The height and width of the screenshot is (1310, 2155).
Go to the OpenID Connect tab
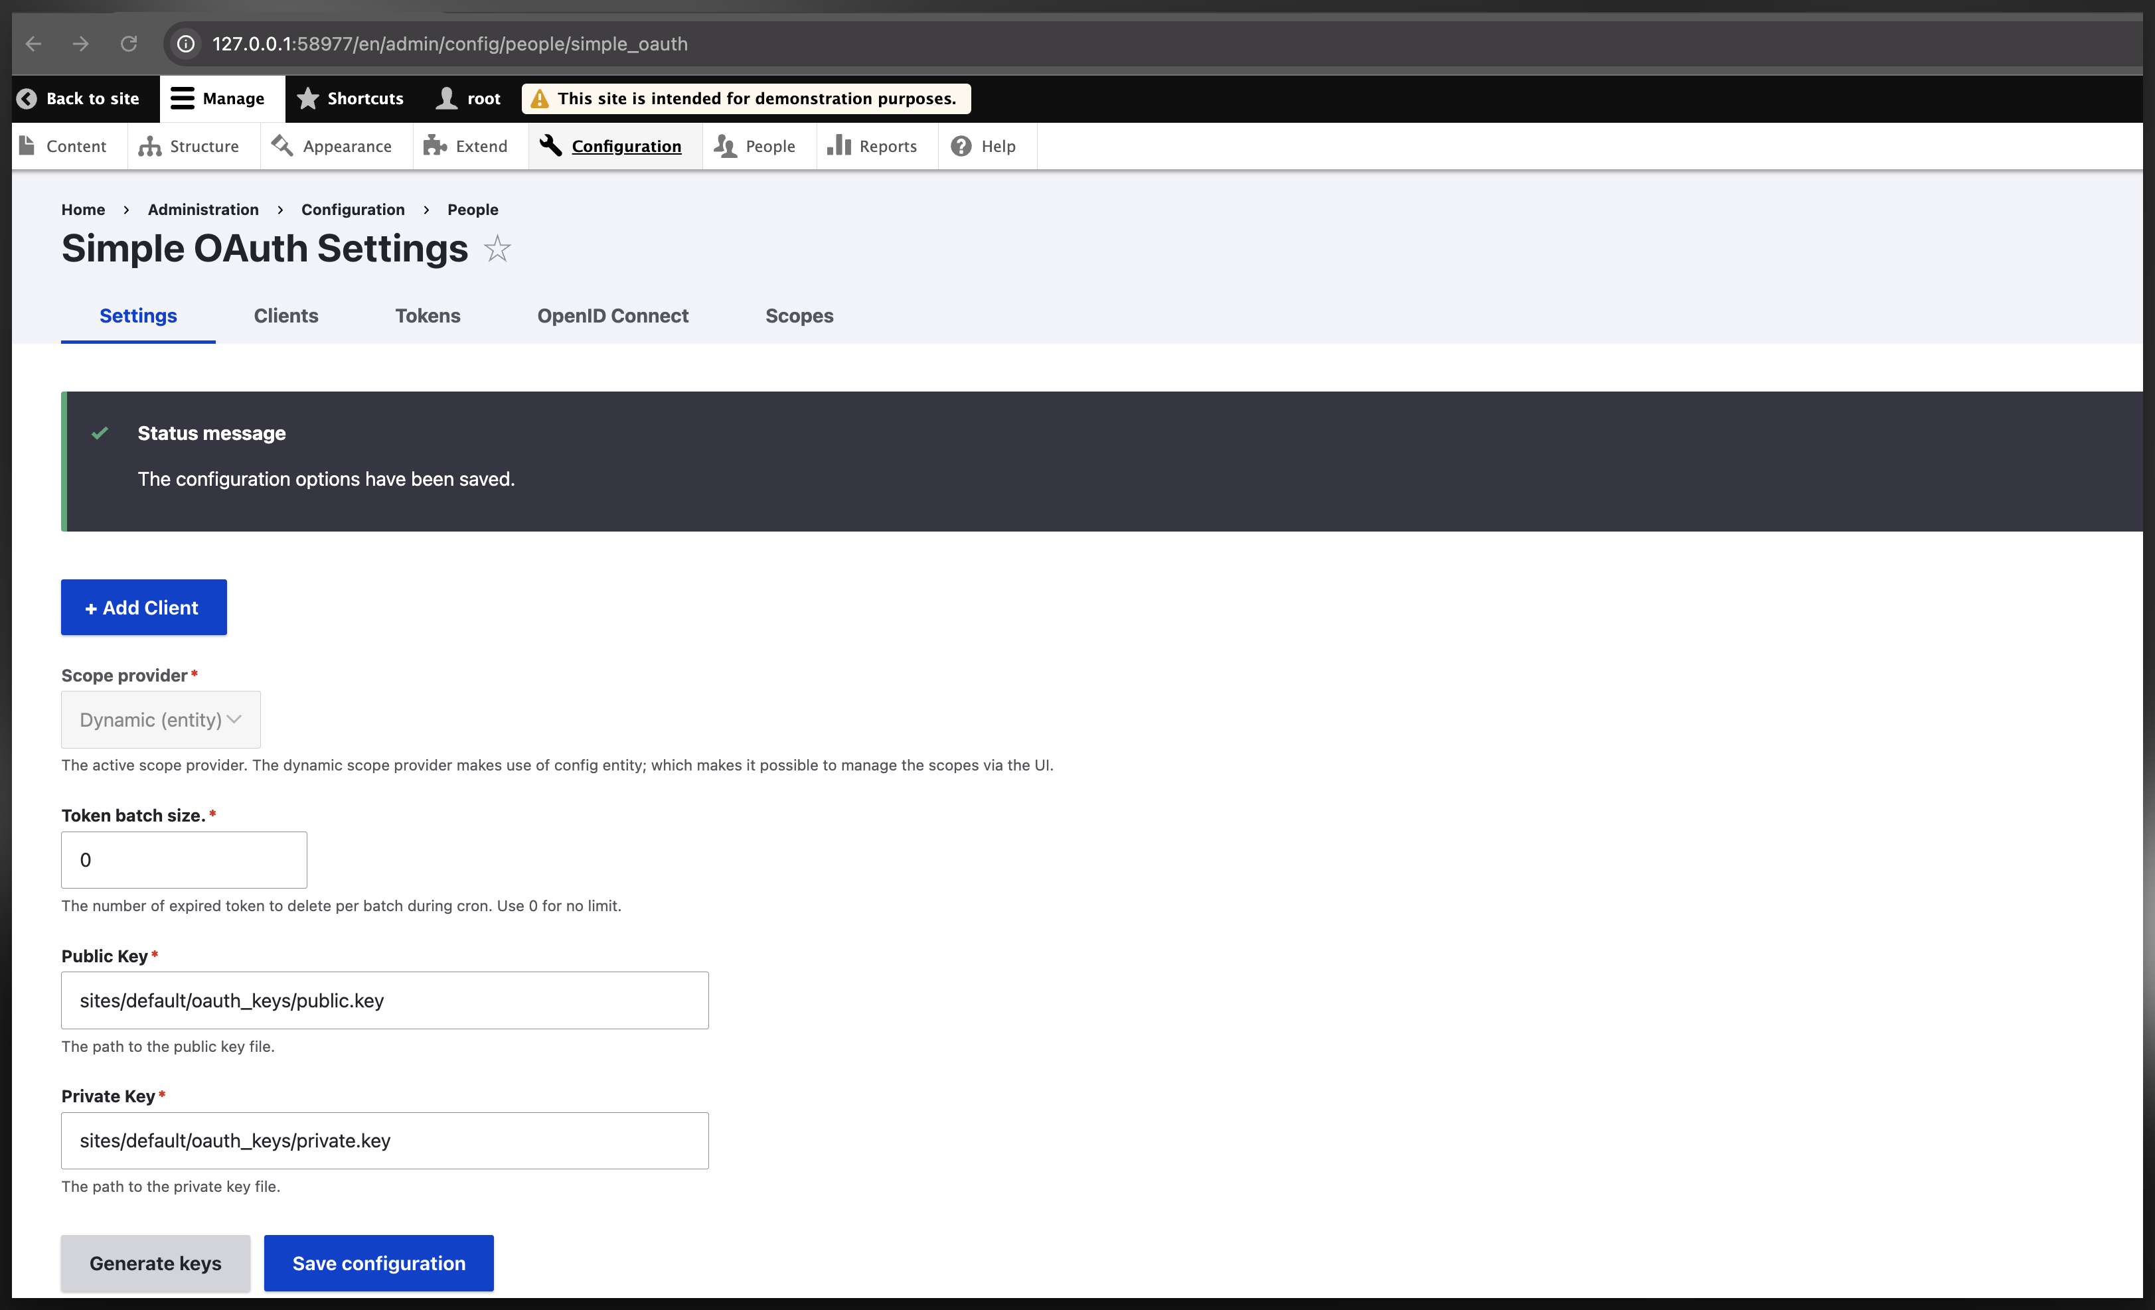tap(612, 316)
